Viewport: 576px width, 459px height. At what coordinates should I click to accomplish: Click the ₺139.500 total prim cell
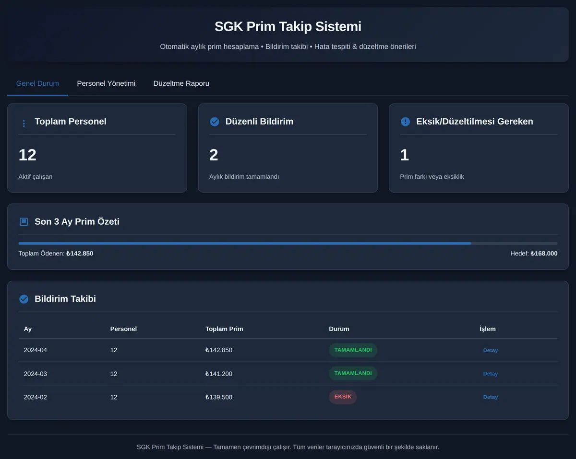[x=219, y=397]
